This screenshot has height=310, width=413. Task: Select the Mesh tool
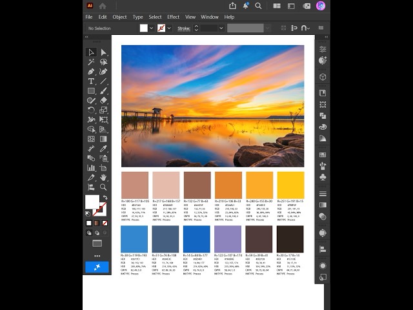tap(91, 139)
